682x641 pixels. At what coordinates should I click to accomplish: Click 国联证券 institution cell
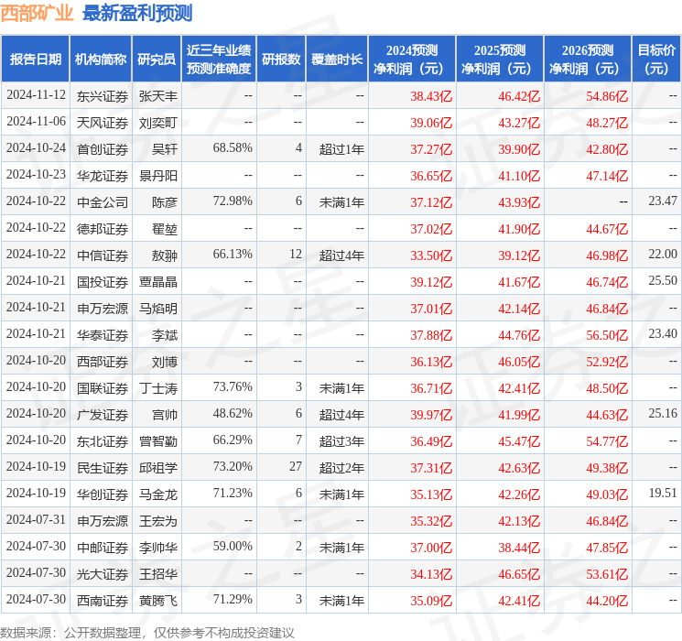(x=103, y=388)
